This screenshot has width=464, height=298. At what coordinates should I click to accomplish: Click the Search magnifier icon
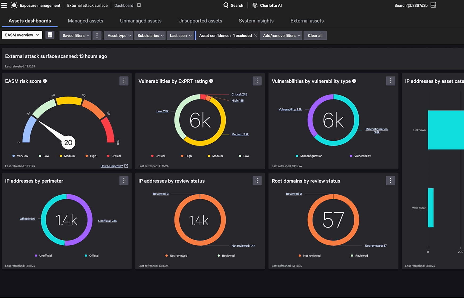(x=226, y=5)
